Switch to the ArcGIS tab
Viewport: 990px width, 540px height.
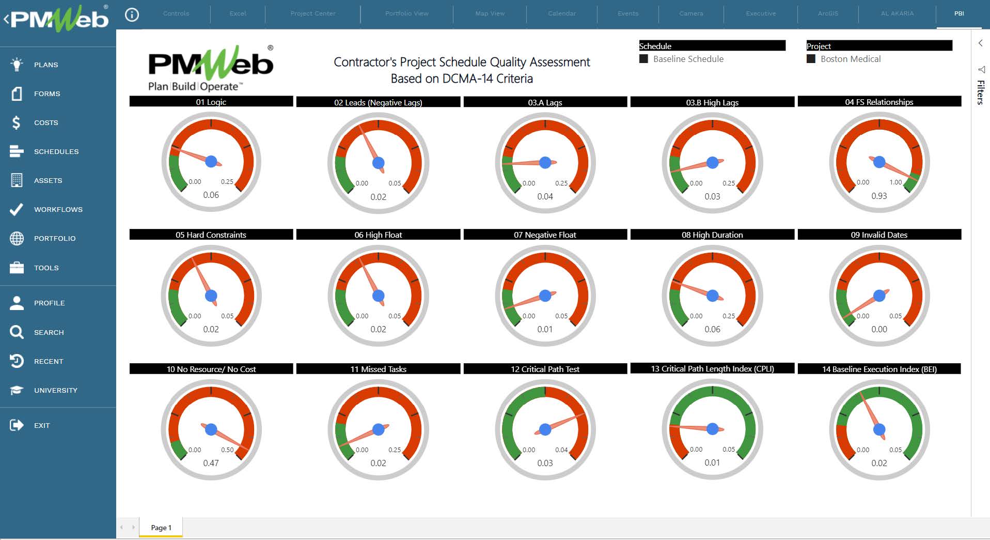[828, 13]
